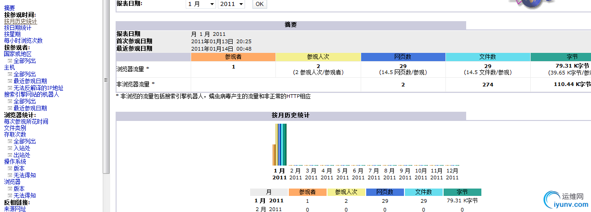This screenshot has width=591, height=212.
Task: Click list icon beside 全部列出 under 国家或地区
Action: click(x=10, y=61)
